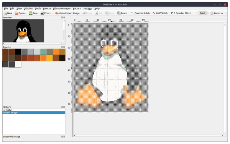This screenshot has width=230, height=144.
Task: Click the Print... toolbar button
Action: pos(46,13)
